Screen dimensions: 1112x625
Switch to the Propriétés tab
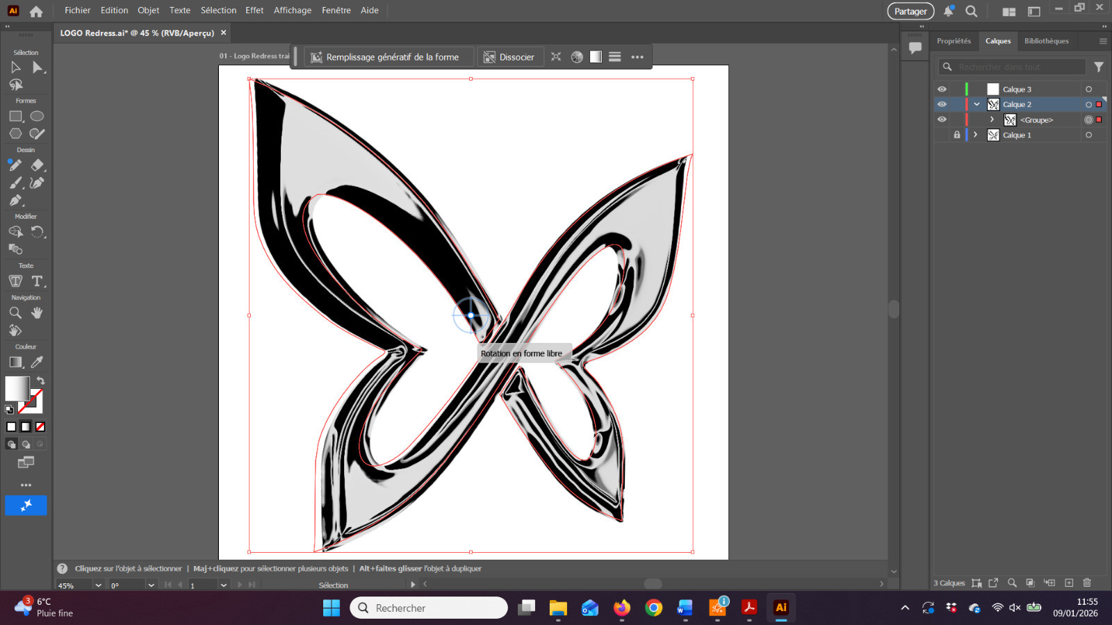(x=954, y=41)
